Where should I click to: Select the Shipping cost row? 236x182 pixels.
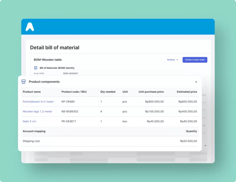tap(110, 141)
